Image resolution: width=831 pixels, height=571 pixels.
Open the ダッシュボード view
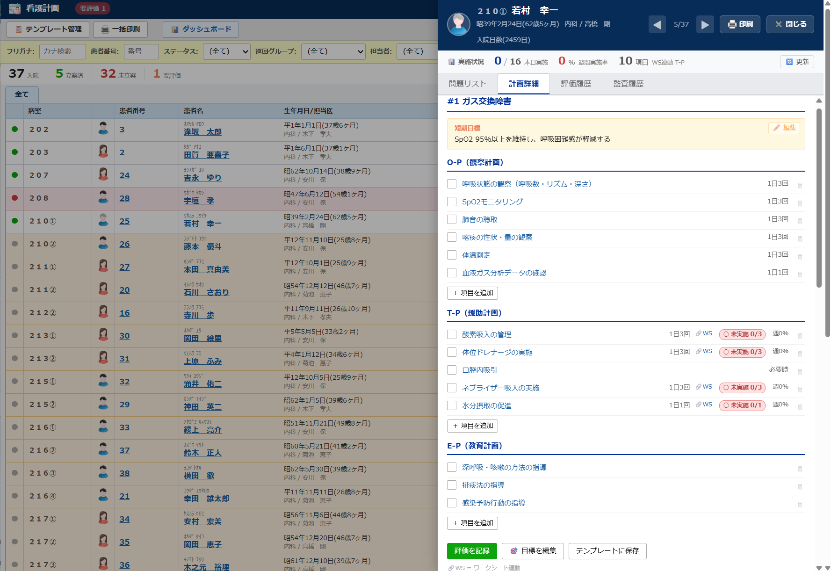[x=201, y=29]
